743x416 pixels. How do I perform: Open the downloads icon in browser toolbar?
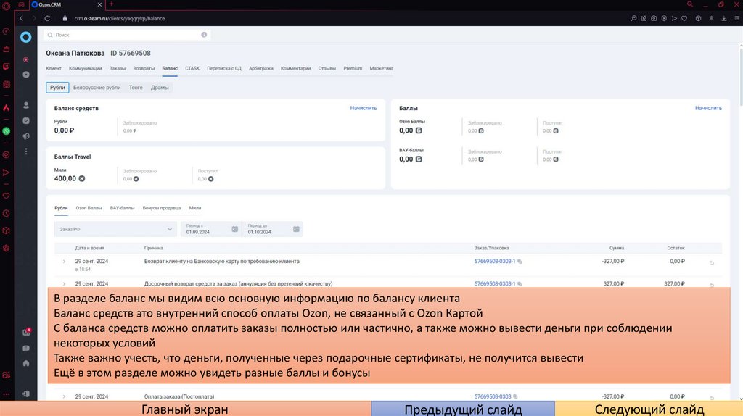pyautogui.click(x=724, y=18)
